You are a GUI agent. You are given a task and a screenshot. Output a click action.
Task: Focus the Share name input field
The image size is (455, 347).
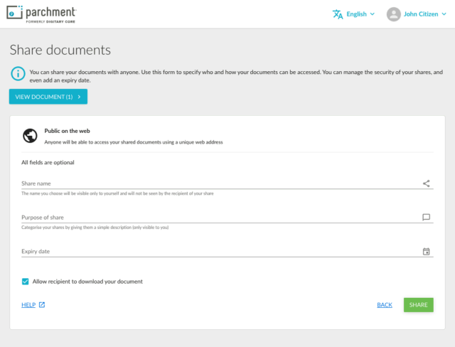click(213, 183)
